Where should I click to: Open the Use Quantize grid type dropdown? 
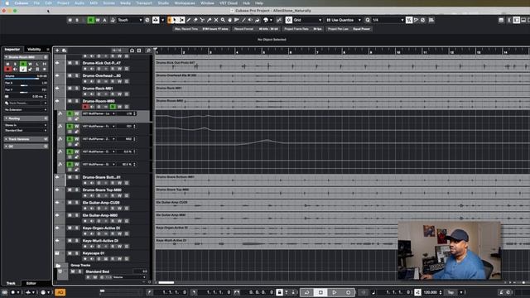click(x=344, y=20)
